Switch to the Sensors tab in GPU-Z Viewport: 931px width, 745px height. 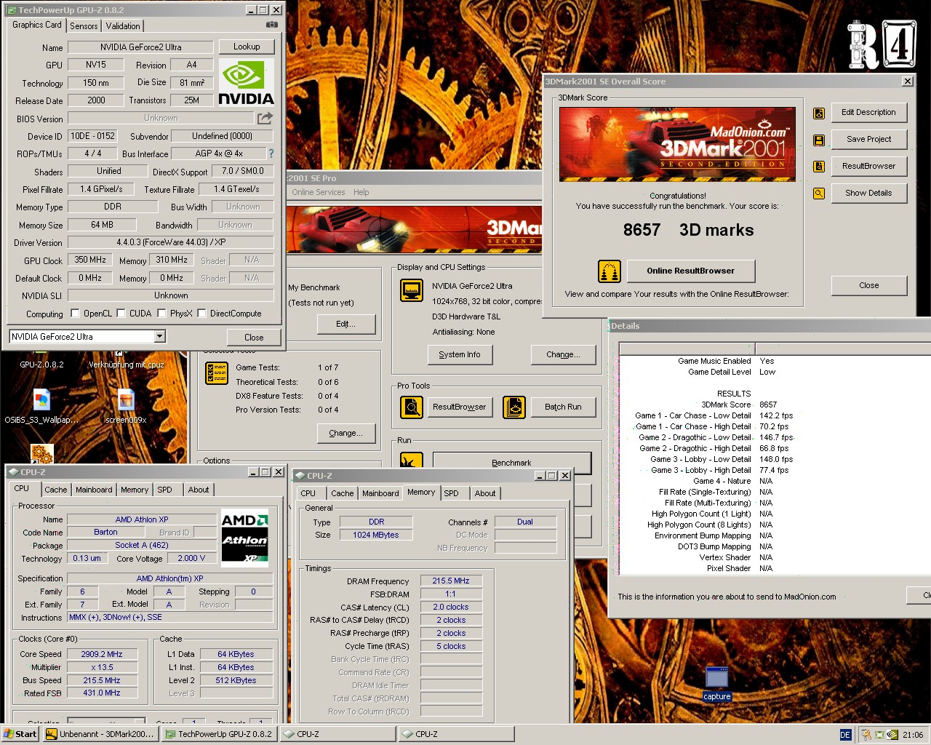(x=84, y=26)
